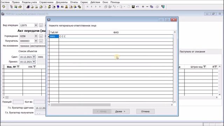Viewport: 224px width, 126px height.
Task: Click the Отмена button
Action: click(146, 111)
